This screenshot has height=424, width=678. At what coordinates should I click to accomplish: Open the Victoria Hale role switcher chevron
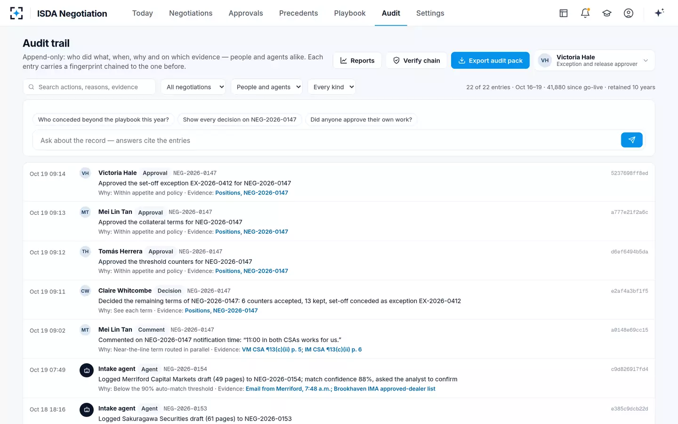tap(646, 60)
